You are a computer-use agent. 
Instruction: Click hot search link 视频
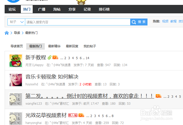tap(165, 21)
